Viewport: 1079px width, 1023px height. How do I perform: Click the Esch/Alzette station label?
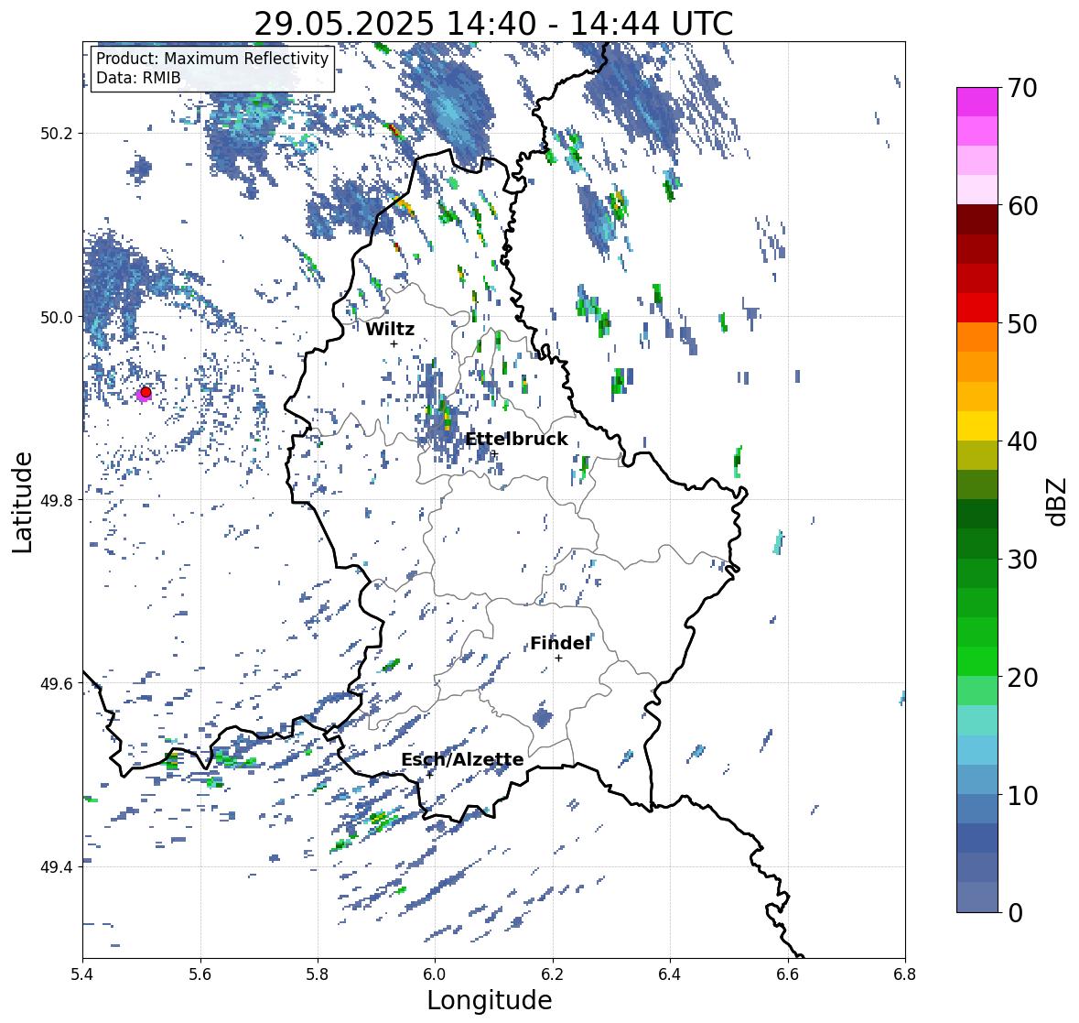click(462, 759)
